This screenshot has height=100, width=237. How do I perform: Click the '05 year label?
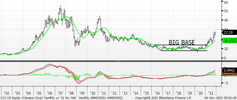[39, 93]
